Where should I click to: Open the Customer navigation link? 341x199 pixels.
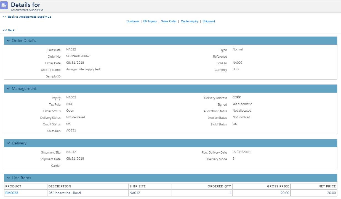[133, 21]
